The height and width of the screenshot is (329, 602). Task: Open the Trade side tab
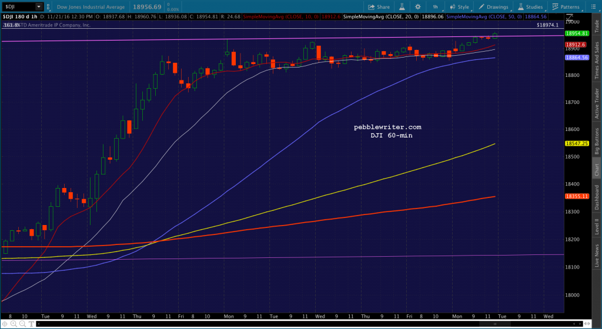point(597,25)
